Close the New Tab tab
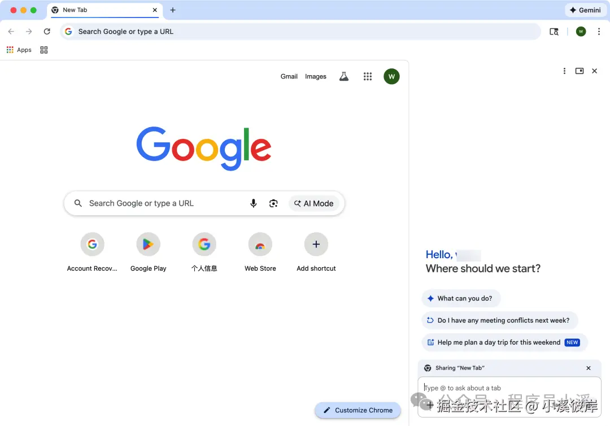Screen dimensions: 610x426 155,10
